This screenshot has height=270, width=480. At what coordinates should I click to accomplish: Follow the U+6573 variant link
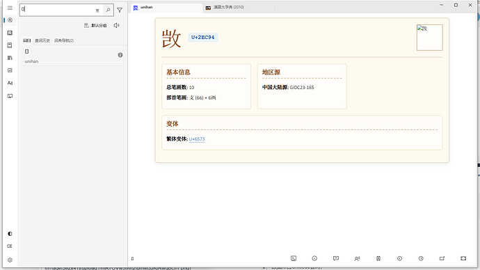[x=197, y=139]
